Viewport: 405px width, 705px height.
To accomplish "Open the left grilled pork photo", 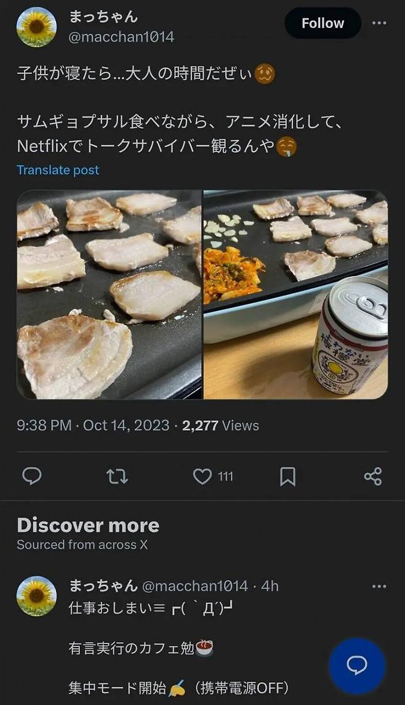I will (109, 295).
